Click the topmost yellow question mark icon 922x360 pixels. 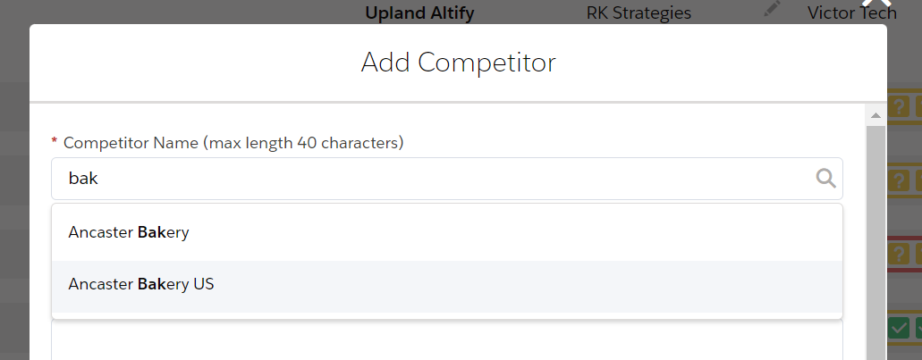(898, 107)
